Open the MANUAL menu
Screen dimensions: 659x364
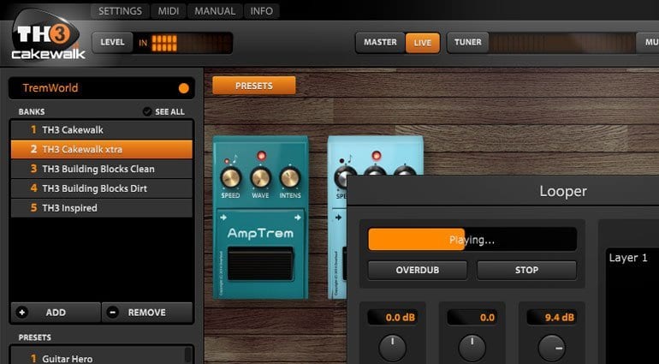coord(215,11)
